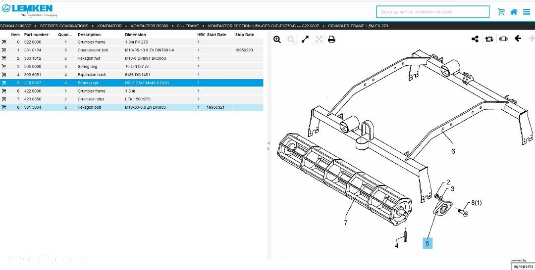
Task: Click the Lemken logo
Action: [x=29, y=10]
